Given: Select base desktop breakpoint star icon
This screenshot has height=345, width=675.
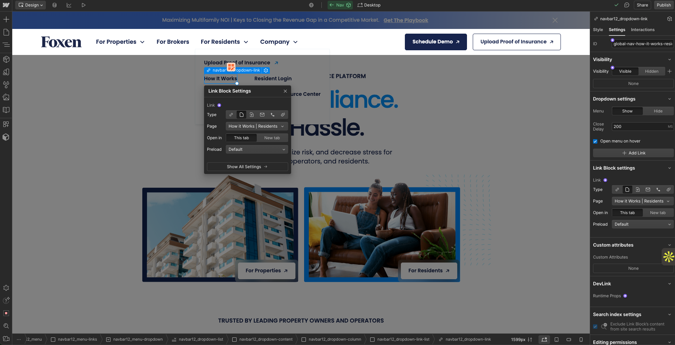Looking at the screenshot, I should (x=544, y=340).
